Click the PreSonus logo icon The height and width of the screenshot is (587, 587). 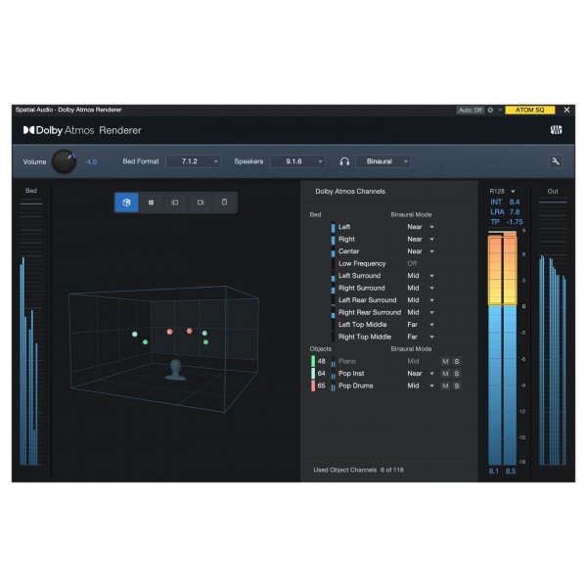point(556,130)
